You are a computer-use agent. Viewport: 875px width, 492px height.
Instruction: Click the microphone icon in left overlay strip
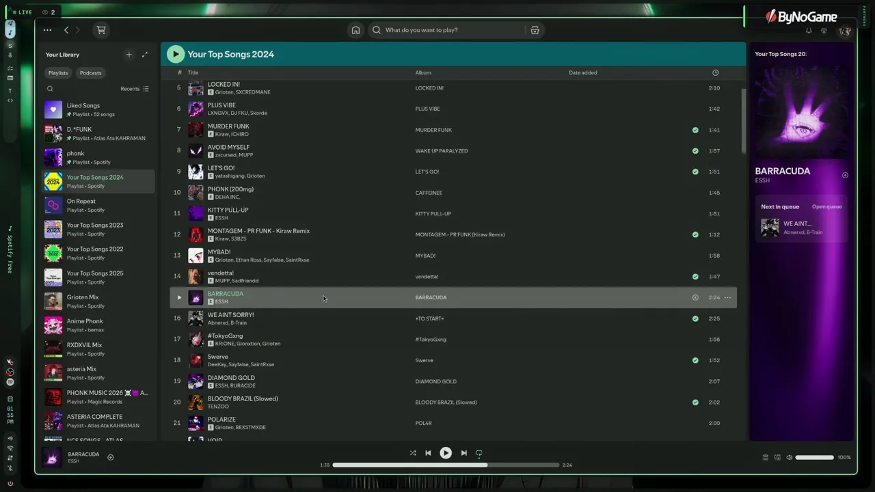(10, 55)
